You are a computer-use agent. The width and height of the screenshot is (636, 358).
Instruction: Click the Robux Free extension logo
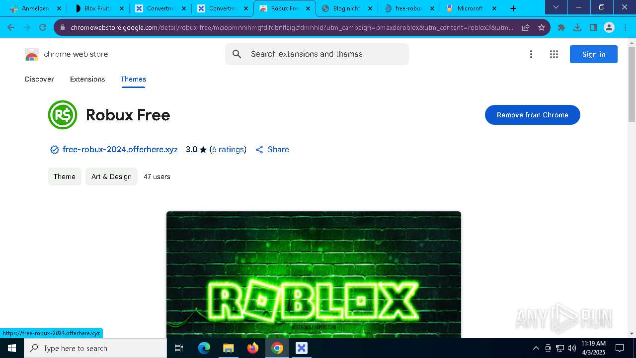point(63,115)
